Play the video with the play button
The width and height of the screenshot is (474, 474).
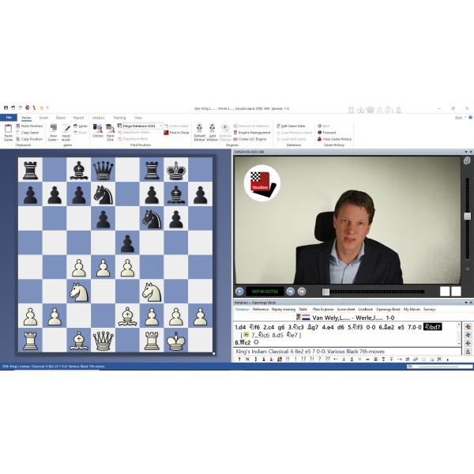[x=239, y=292]
